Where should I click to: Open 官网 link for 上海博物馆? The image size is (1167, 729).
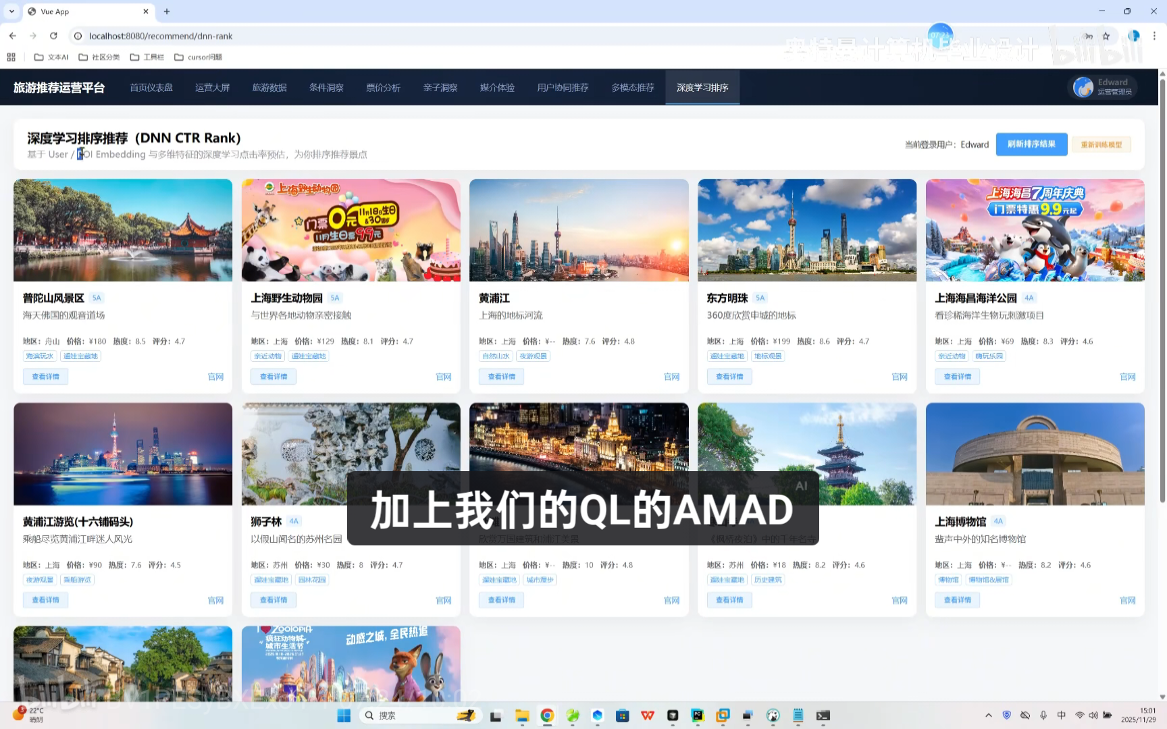[x=1128, y=600]
